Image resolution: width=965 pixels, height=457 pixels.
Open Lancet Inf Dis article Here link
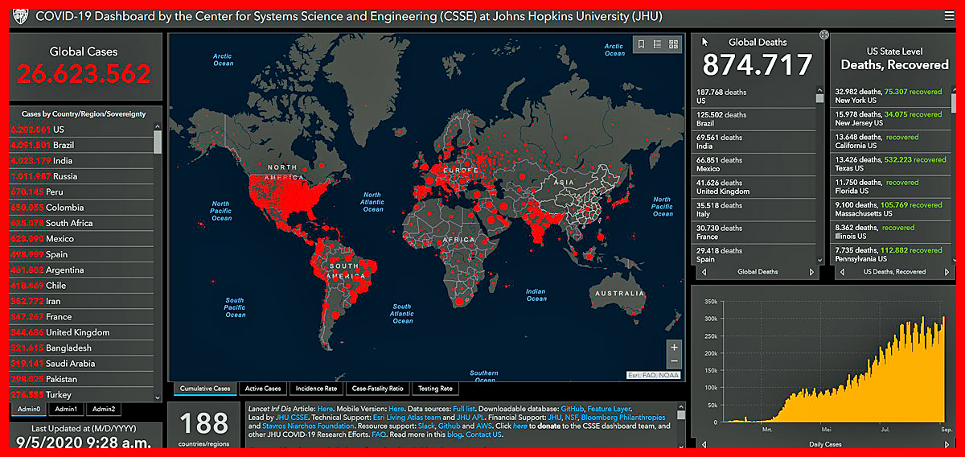(x=325, y=409)
